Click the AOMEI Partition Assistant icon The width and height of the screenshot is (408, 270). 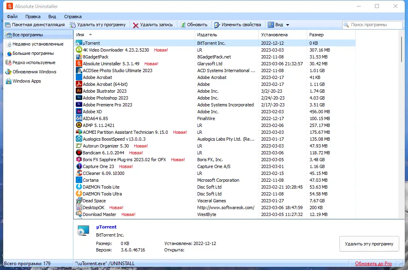click(79, 132)
